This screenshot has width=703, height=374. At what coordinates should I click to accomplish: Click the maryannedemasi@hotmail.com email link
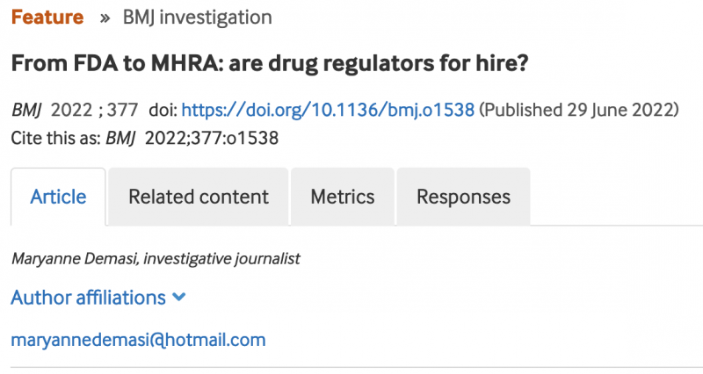coord(138,340)
